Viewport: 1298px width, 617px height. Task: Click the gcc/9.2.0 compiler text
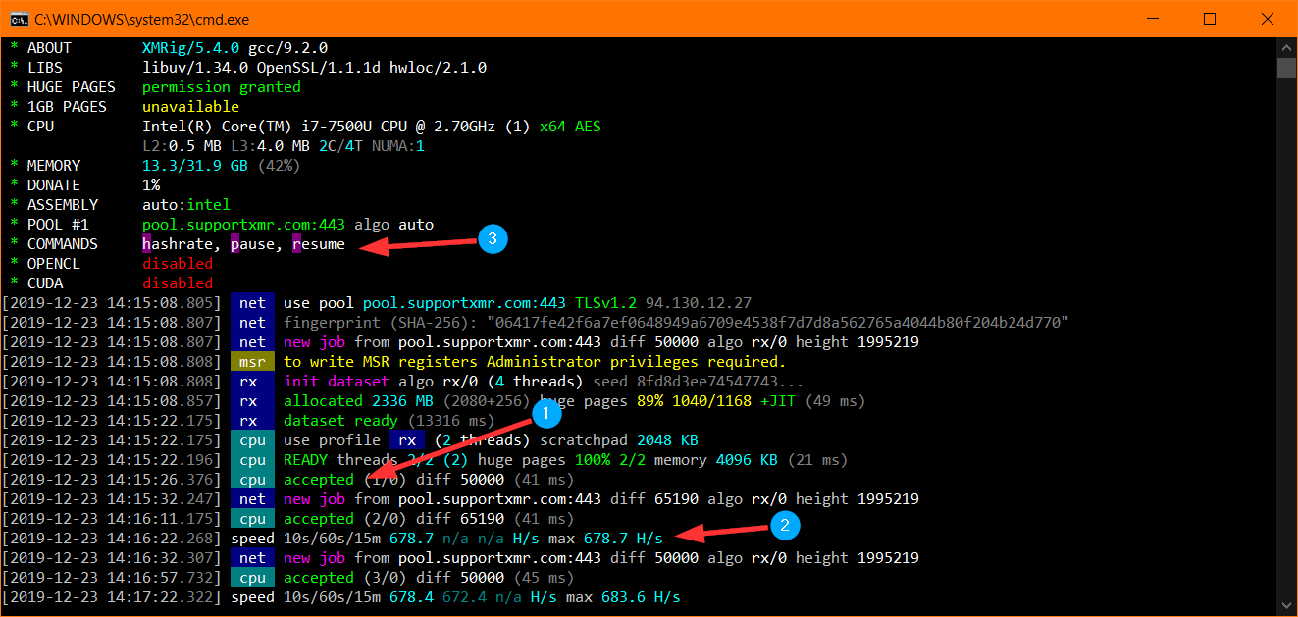click(x=287, y=47)
